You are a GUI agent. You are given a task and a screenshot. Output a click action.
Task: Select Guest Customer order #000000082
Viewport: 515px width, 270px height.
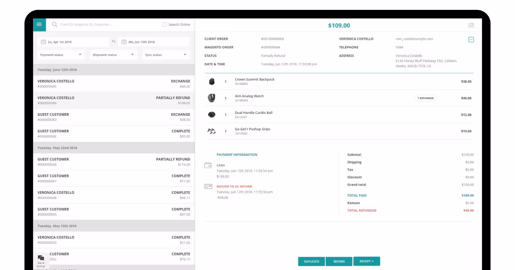coord(114,134)
